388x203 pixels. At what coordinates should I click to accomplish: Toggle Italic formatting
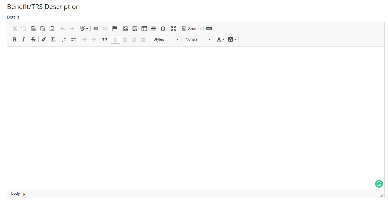click(24, 39)
